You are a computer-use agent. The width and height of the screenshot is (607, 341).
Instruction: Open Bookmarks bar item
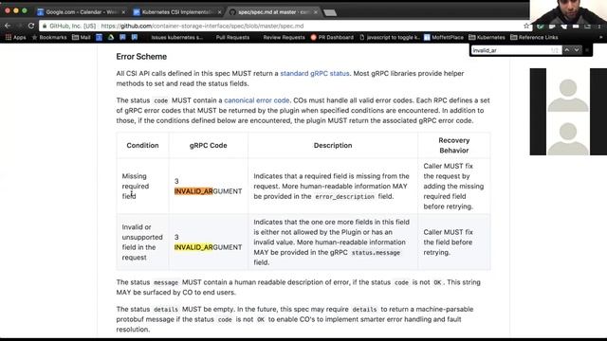[x=49, y=38]
